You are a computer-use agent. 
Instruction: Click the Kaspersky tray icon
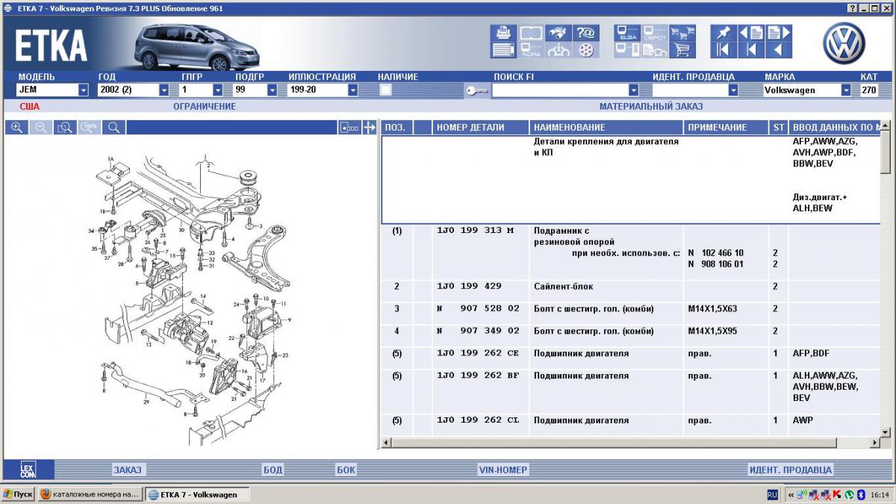click(837, 494)
